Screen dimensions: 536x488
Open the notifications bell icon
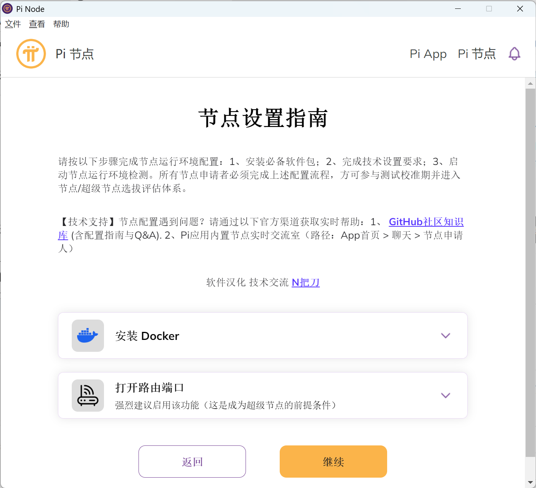(515, 54)
